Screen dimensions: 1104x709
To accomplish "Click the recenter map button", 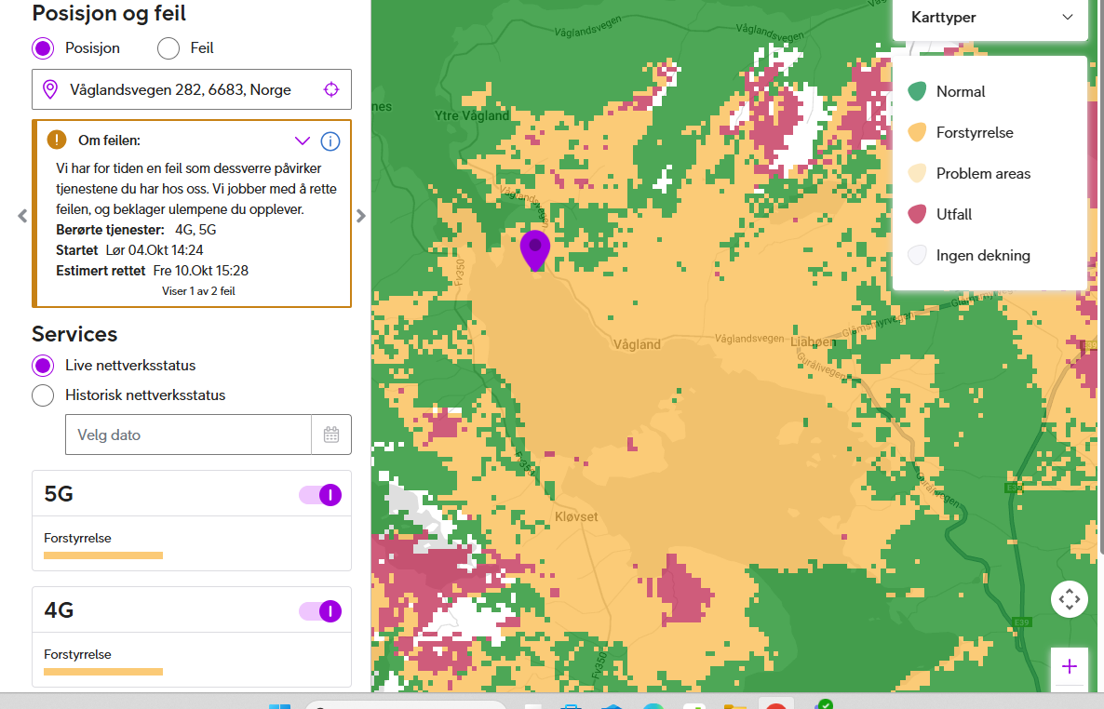I will [1069, 599].
